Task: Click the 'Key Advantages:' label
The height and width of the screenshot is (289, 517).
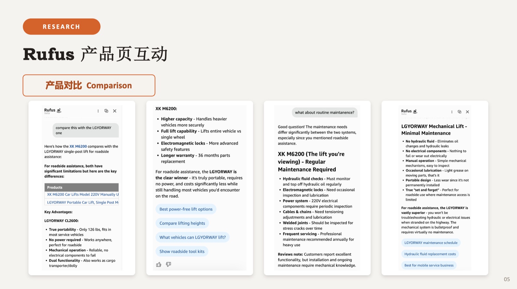Action: [58, 212]
